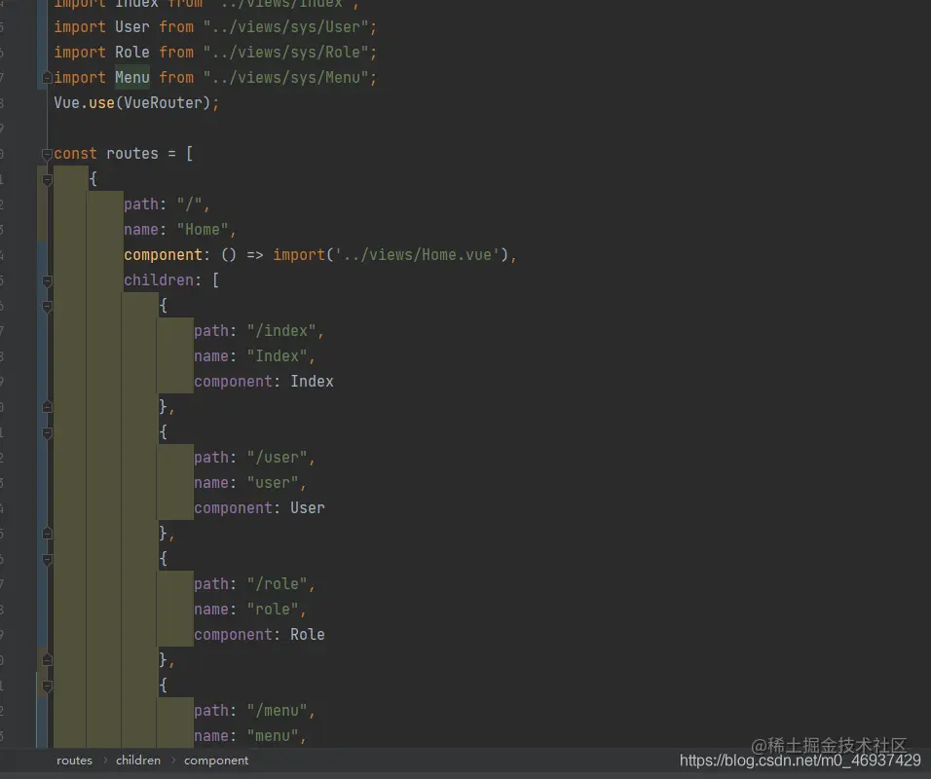Fold the brace block above path "/"
The height and width of the screenshot is (779, 931).
point(47,179)
